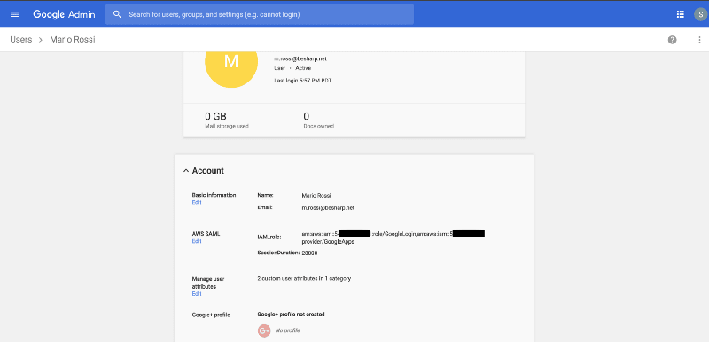The height and width of the screenshot is (342, 709).
Task: Click Last login 5:57 PM PDT
Action: tap(303, 81)
